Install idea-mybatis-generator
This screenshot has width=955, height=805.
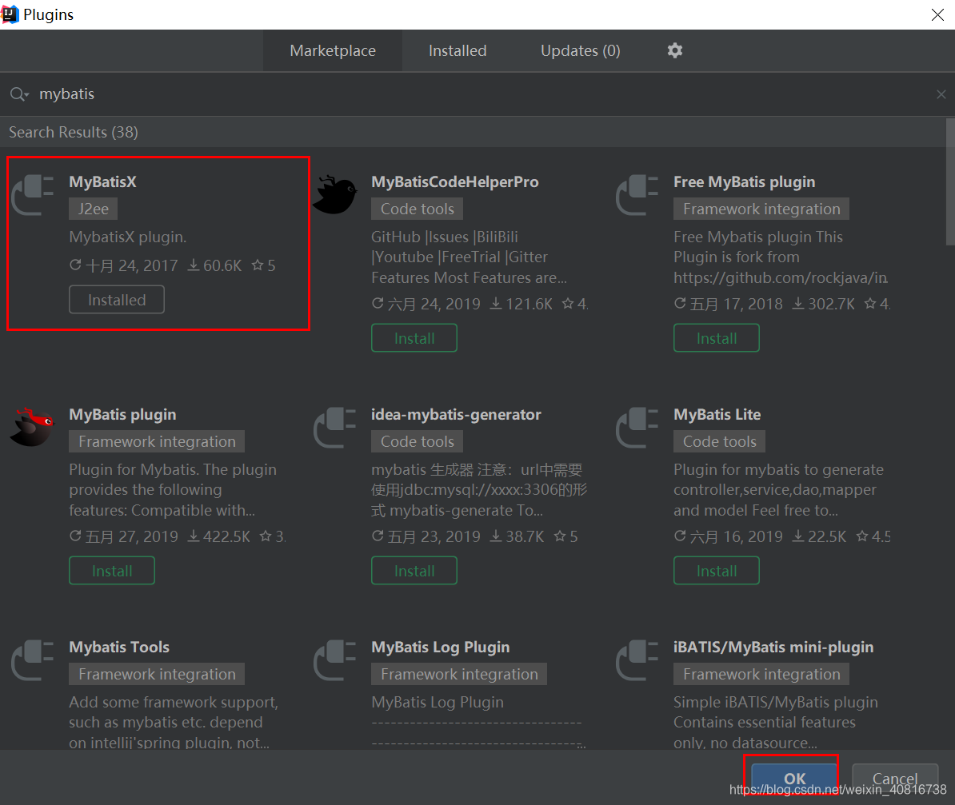pos(414,571)
